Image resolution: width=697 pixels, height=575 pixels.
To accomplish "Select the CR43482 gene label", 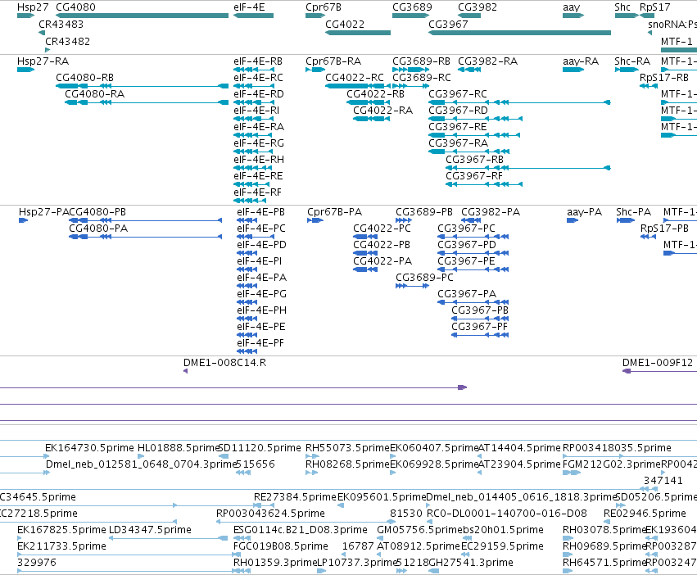I will tap(67, 41).
